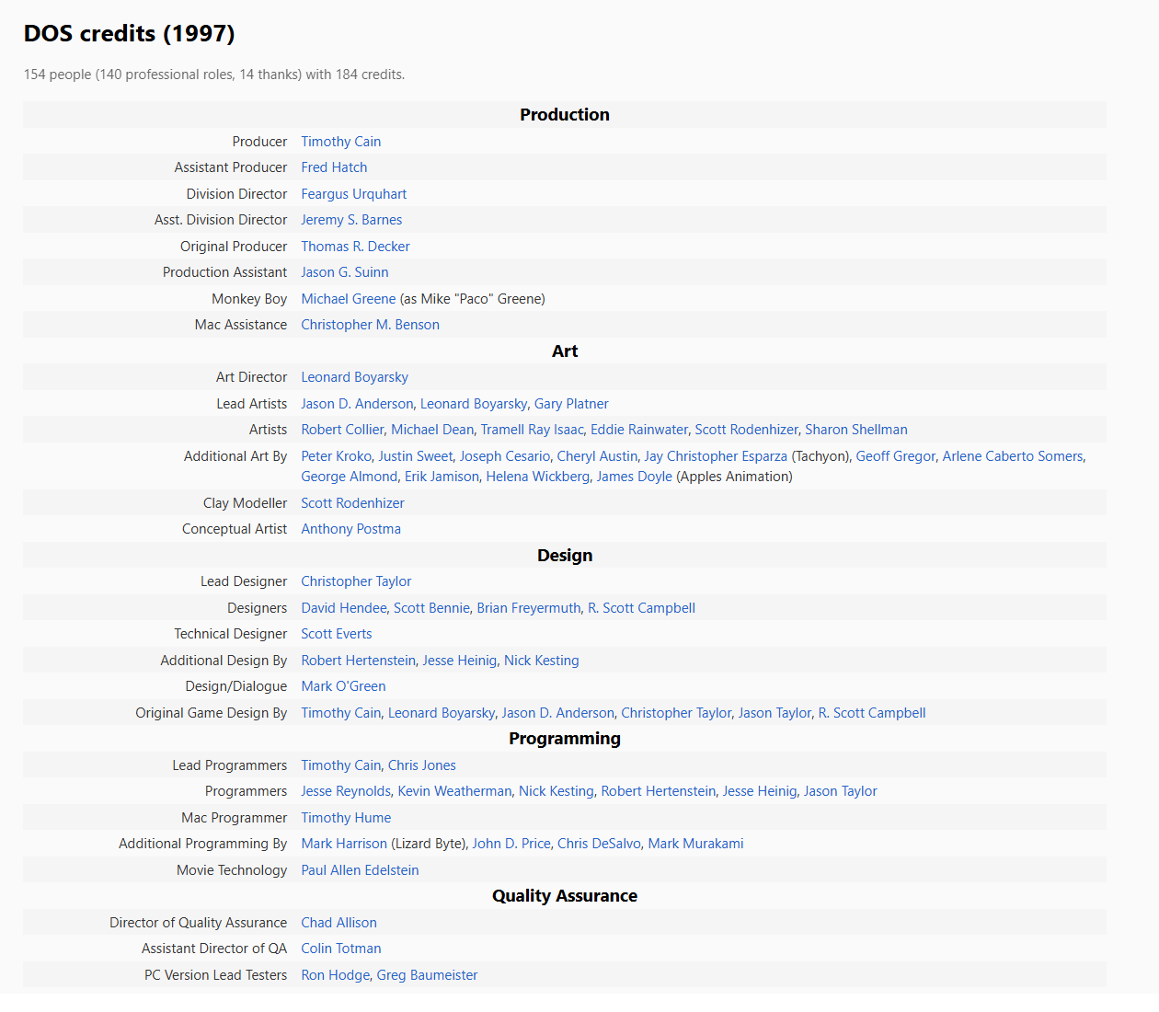
Task: Open Scott Rodenhizer in Artists row
Action: 746,430
